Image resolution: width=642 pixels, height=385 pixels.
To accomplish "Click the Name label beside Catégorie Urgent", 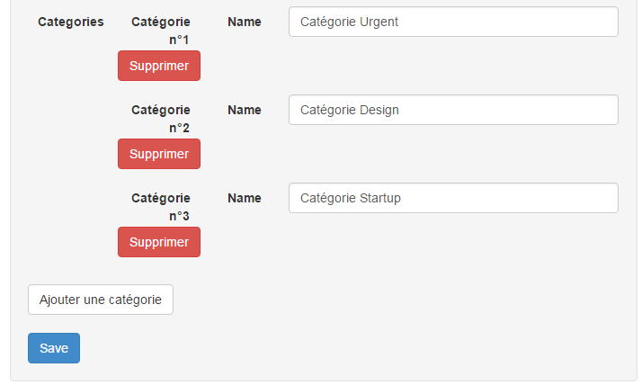I will tap(245, 22).
